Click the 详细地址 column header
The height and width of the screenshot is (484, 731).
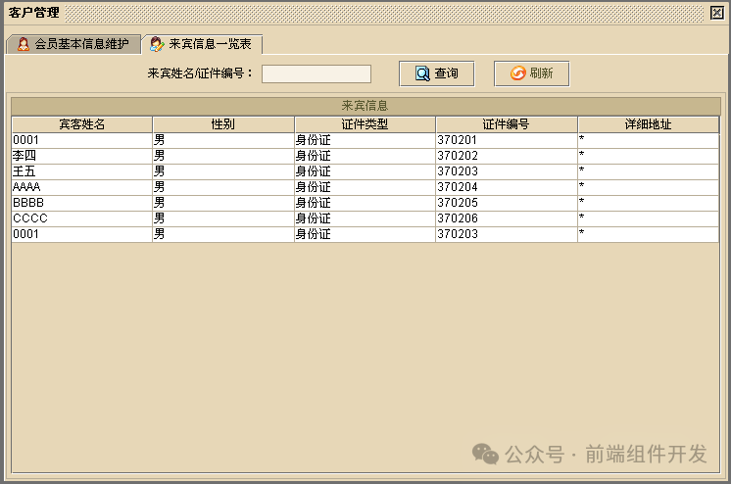pos(648,124)
